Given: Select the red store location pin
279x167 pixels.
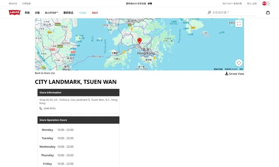Looking at the screenshot, I should (139, 41).
